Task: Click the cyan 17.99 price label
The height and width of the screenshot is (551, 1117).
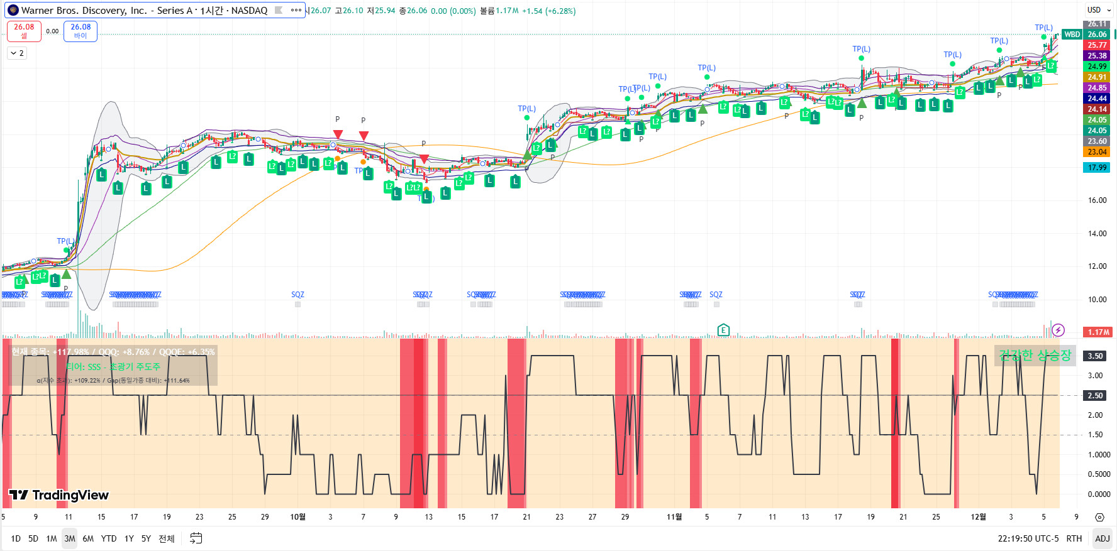Action: [x=1097, y=168]
